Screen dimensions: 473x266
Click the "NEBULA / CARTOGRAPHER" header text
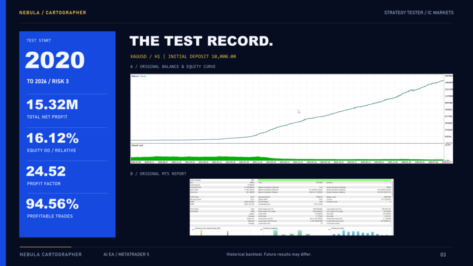[x=53, y=12]
